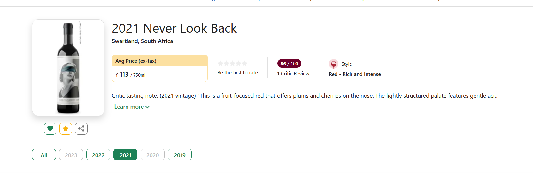Switch to the 2022 vintage
Screen dimensions: 533x173
[x=98, y=154]
